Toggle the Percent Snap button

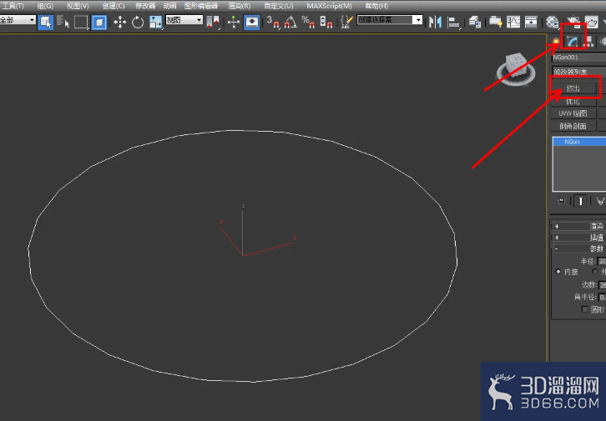click(308, 22)
